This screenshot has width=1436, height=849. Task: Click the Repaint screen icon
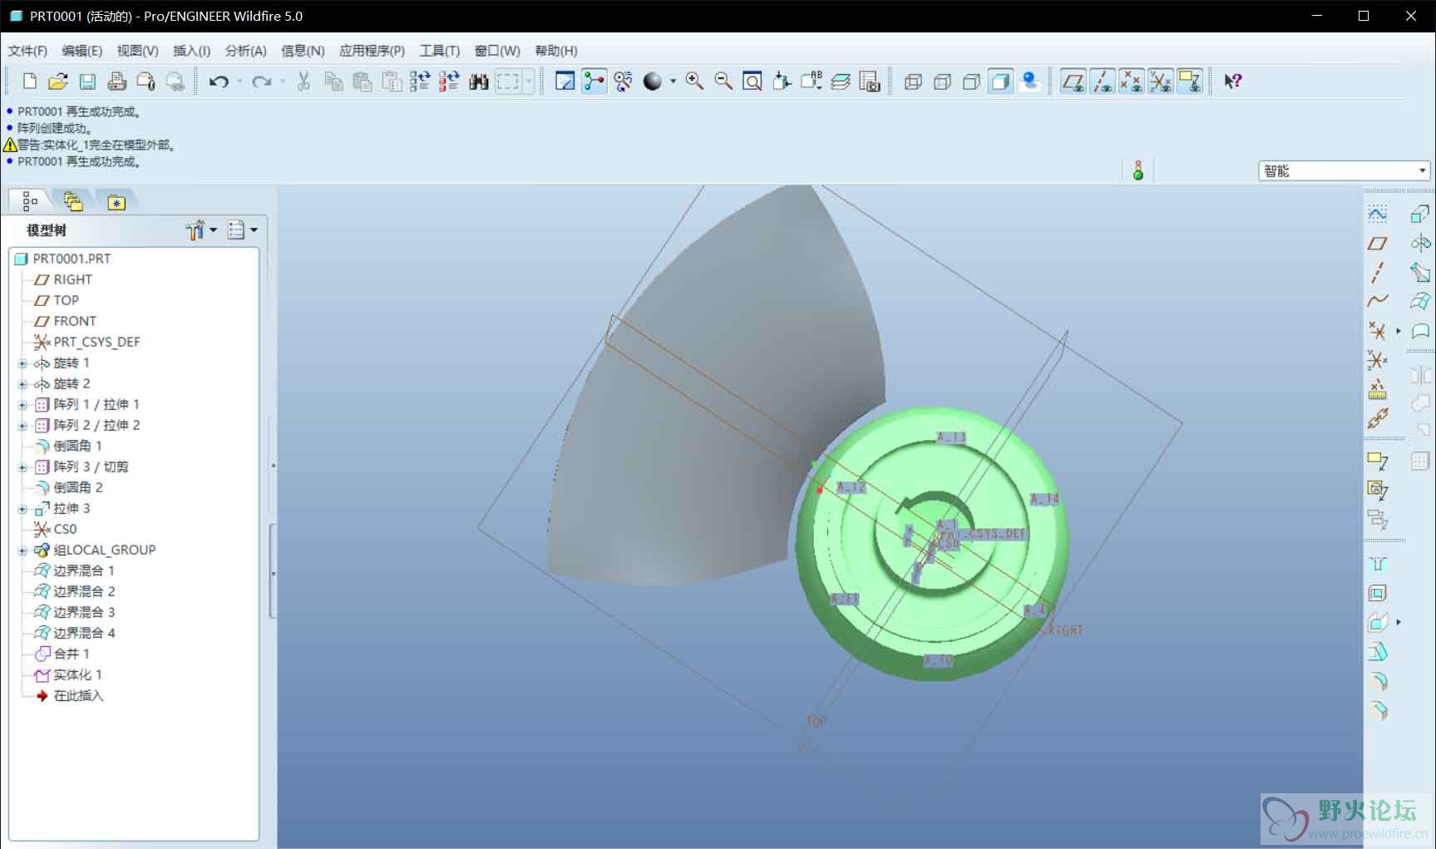tap(565, 81)
